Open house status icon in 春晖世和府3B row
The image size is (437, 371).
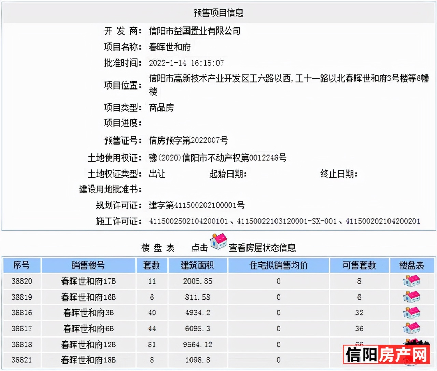tap(411, 313)
